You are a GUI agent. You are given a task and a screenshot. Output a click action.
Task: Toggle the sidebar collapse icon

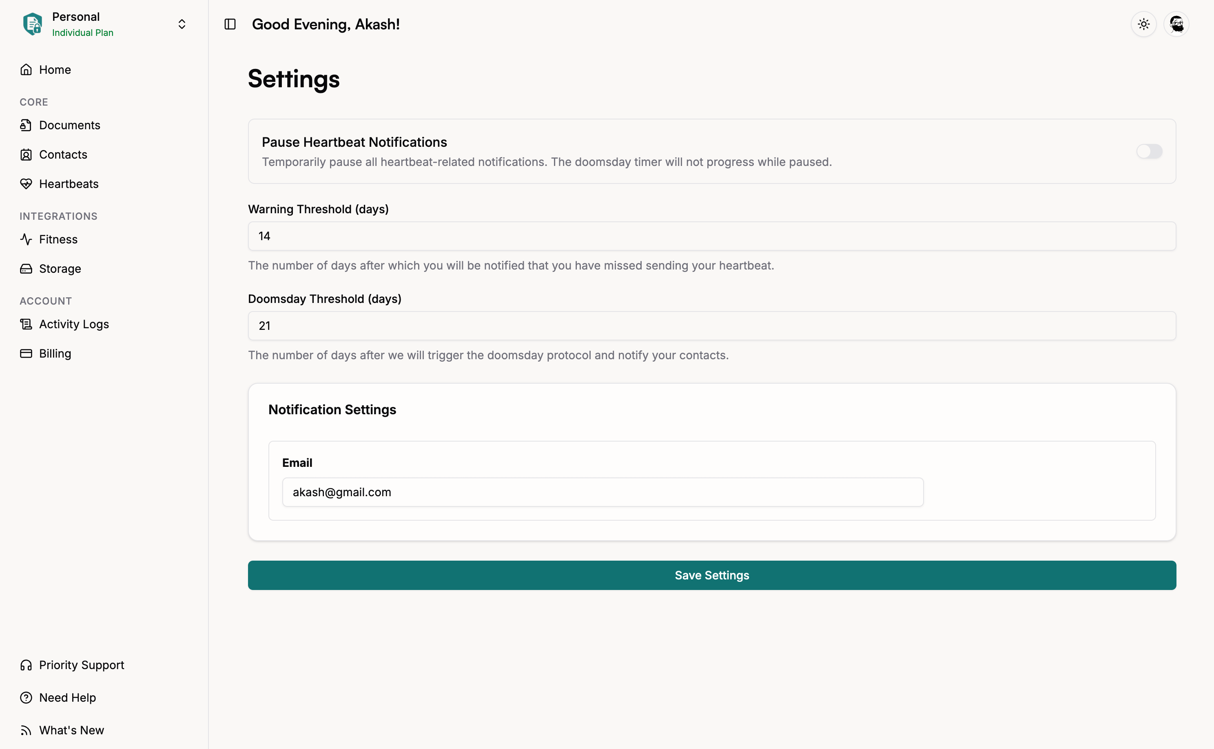230,24
